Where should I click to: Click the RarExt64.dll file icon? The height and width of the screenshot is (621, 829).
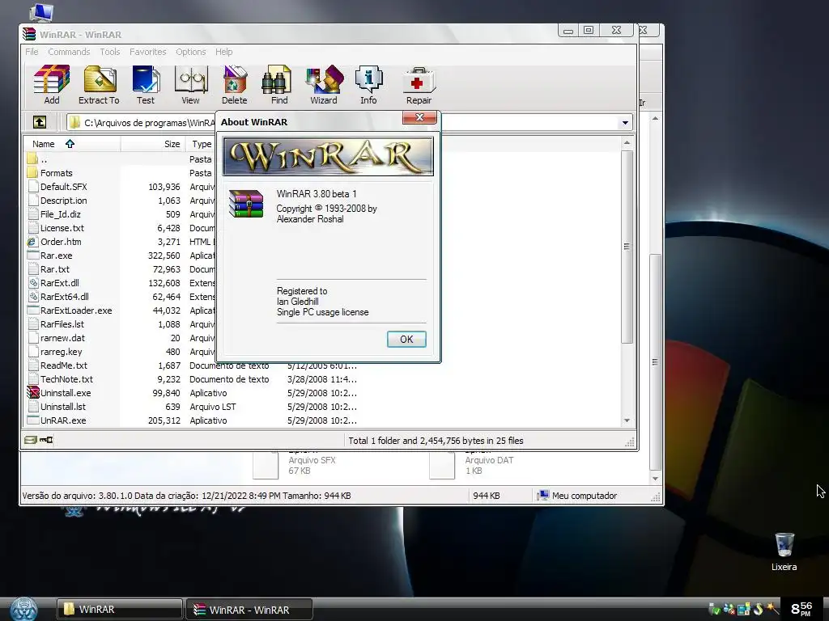pyautogui.click(x=33, y=297)
